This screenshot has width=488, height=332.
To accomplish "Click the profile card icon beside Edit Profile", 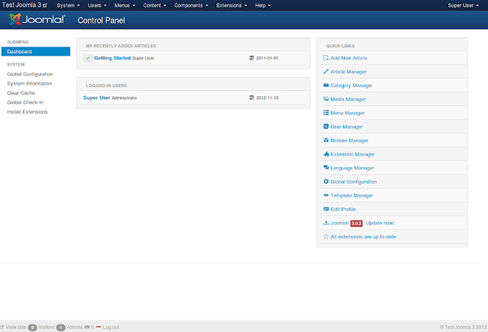I will pyautogui.click(x=326, y=209).
